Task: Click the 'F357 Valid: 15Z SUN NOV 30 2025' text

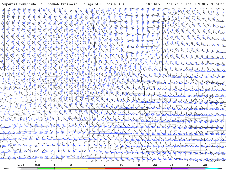Action: pyautogui.click(x=194, y=4)
